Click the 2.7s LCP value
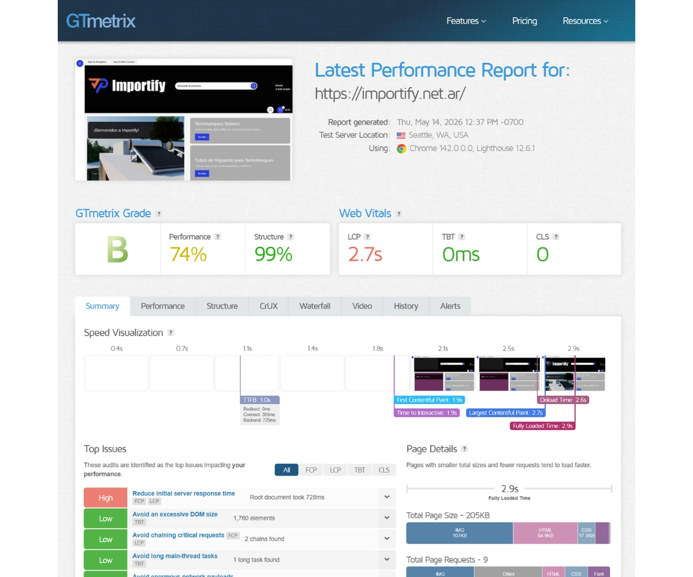The width and height of the screenshot is (693, 577). (x=365, y=254)
